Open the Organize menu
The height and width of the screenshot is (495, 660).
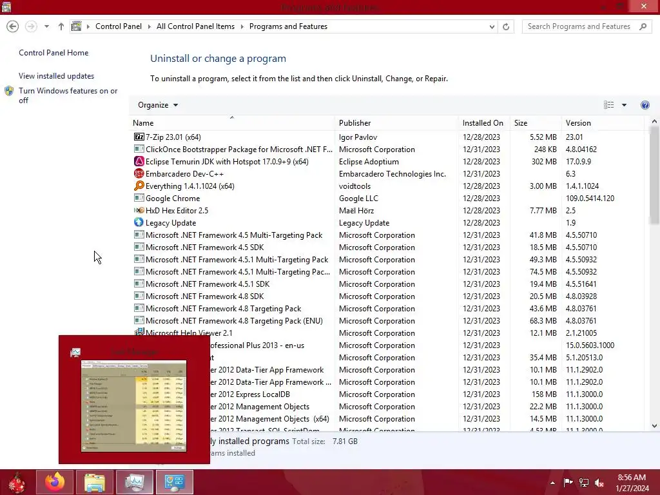tap(157, 105)
